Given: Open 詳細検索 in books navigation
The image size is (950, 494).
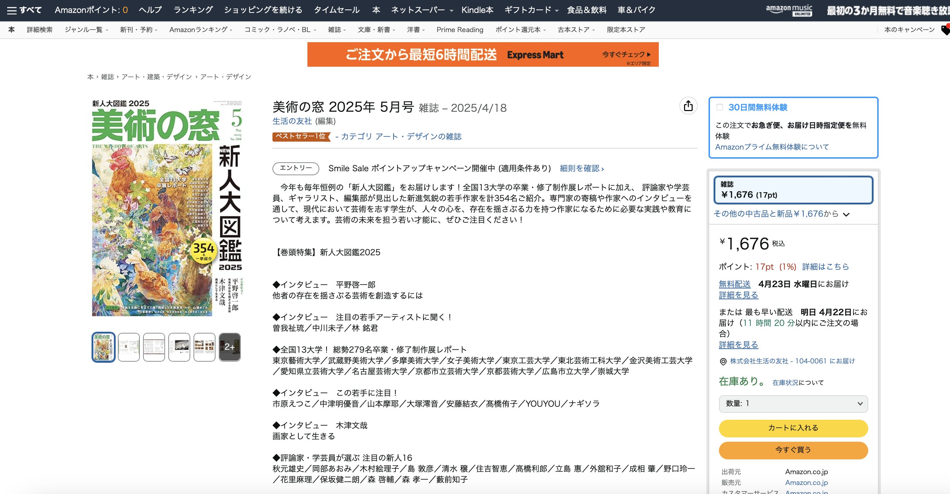Looking at the screenshot, I should (39, 30).
